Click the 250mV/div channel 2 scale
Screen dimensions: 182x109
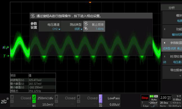[x=45, y=98]
